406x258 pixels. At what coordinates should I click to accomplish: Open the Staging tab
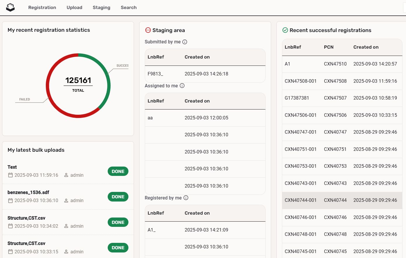[x=101, y=8]
